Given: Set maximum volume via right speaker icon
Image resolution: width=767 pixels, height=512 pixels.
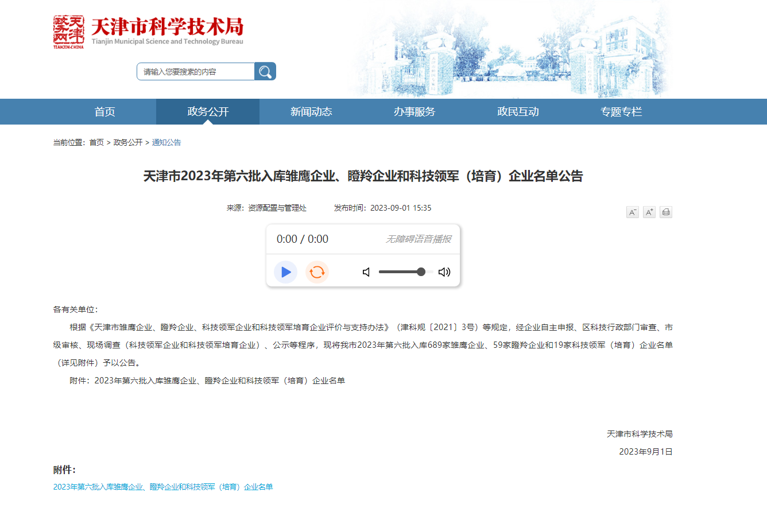Looking at the screenshot, I should point(444,271).
